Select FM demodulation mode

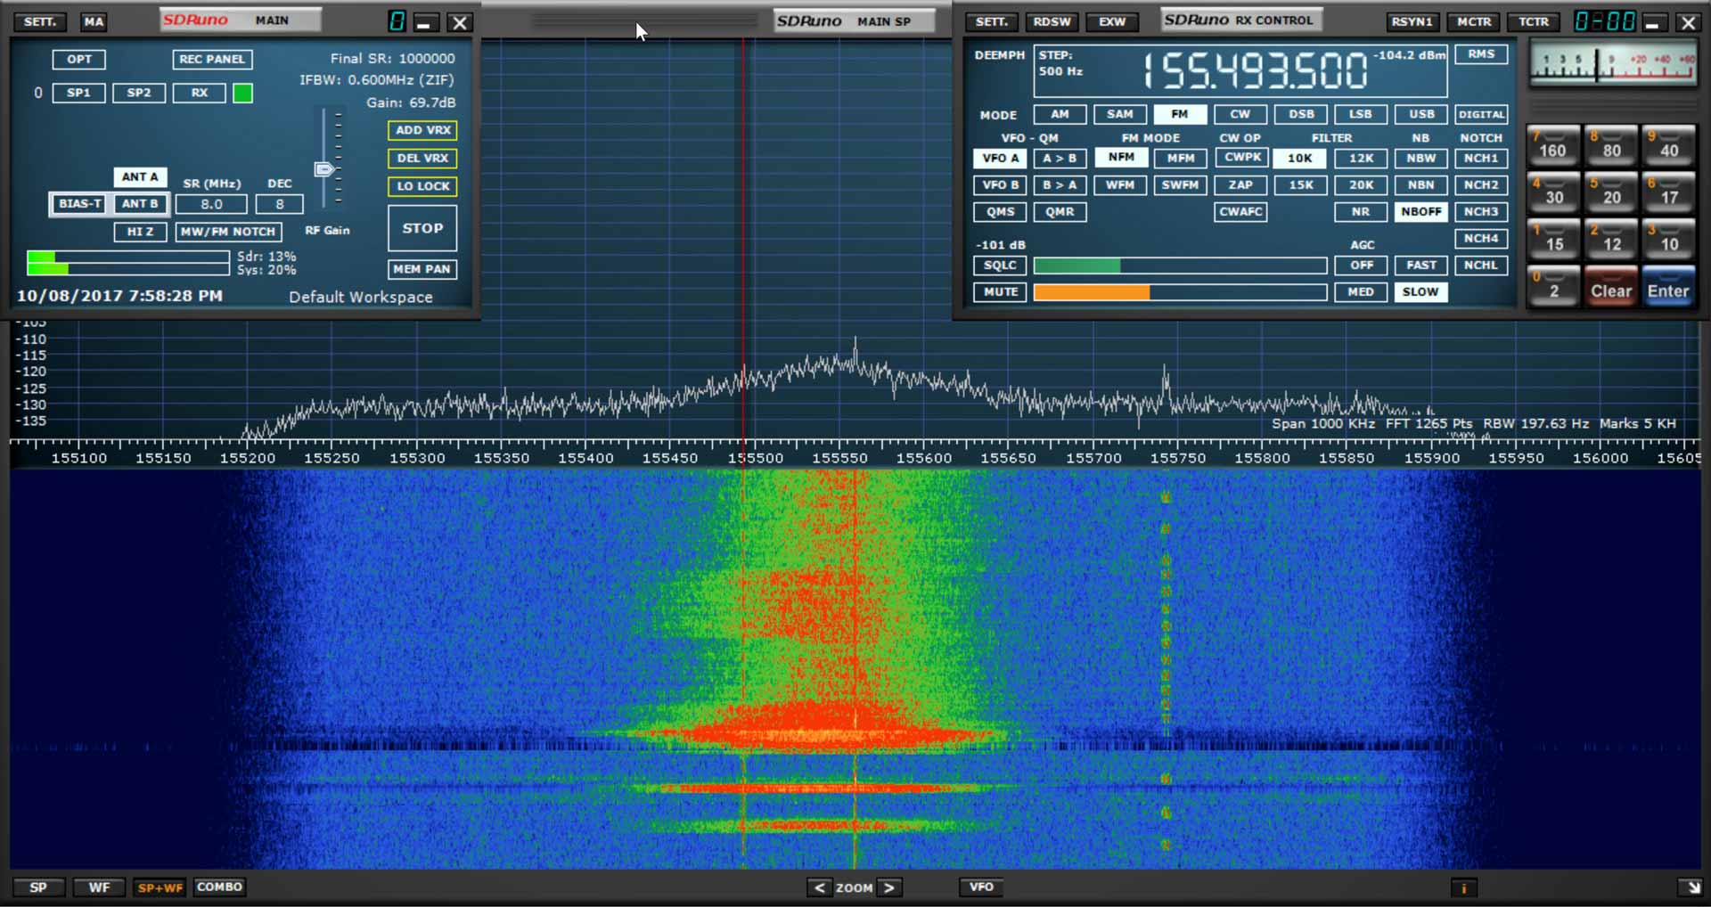click(x=1181, y=114)
